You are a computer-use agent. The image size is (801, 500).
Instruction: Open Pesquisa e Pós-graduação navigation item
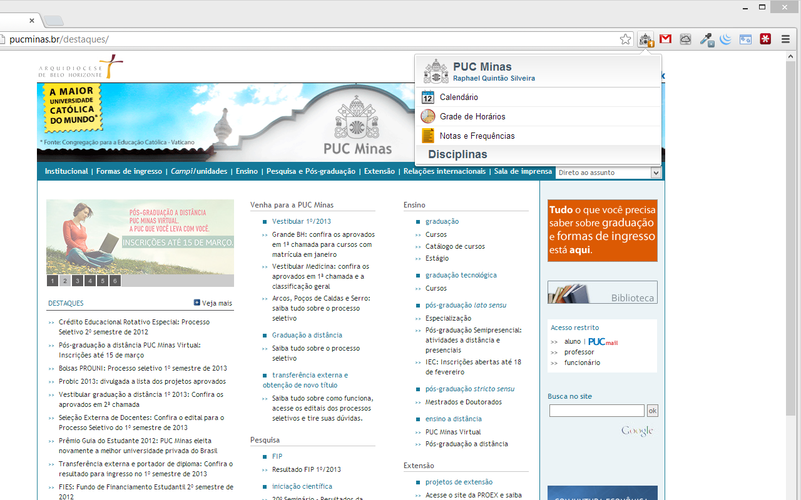point(311,171)
